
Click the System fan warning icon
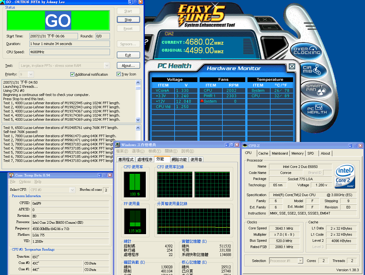point(202,101)
